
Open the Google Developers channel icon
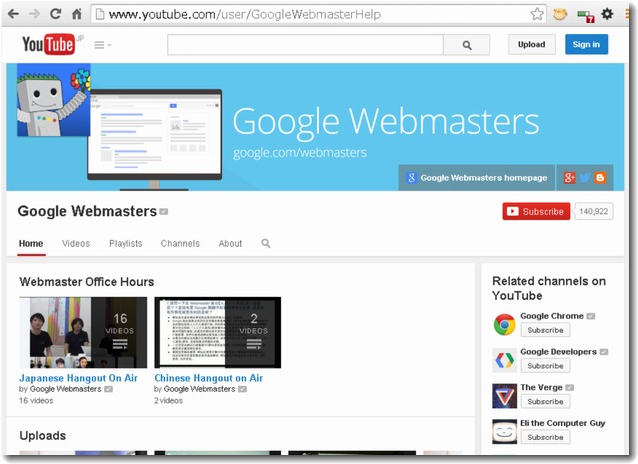[x=504, y=360]
